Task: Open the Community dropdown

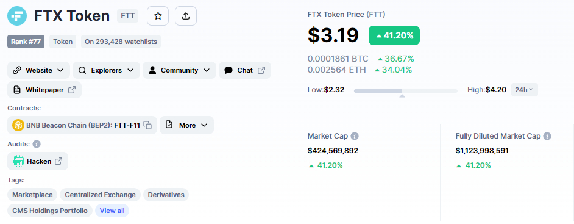Action: point(179,70)
